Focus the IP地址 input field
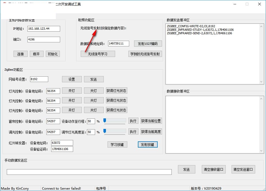 pos(44,29)
